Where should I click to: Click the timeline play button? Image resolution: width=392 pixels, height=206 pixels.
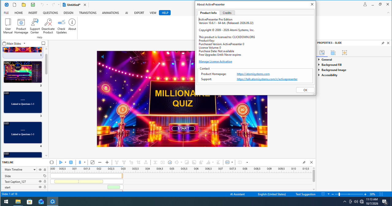point(61,162)
